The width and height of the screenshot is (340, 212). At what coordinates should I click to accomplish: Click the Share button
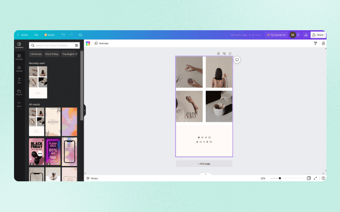(x=318, y=35)
